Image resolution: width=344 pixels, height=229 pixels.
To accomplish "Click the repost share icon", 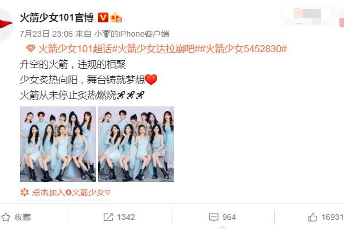I will pos(108,217).
